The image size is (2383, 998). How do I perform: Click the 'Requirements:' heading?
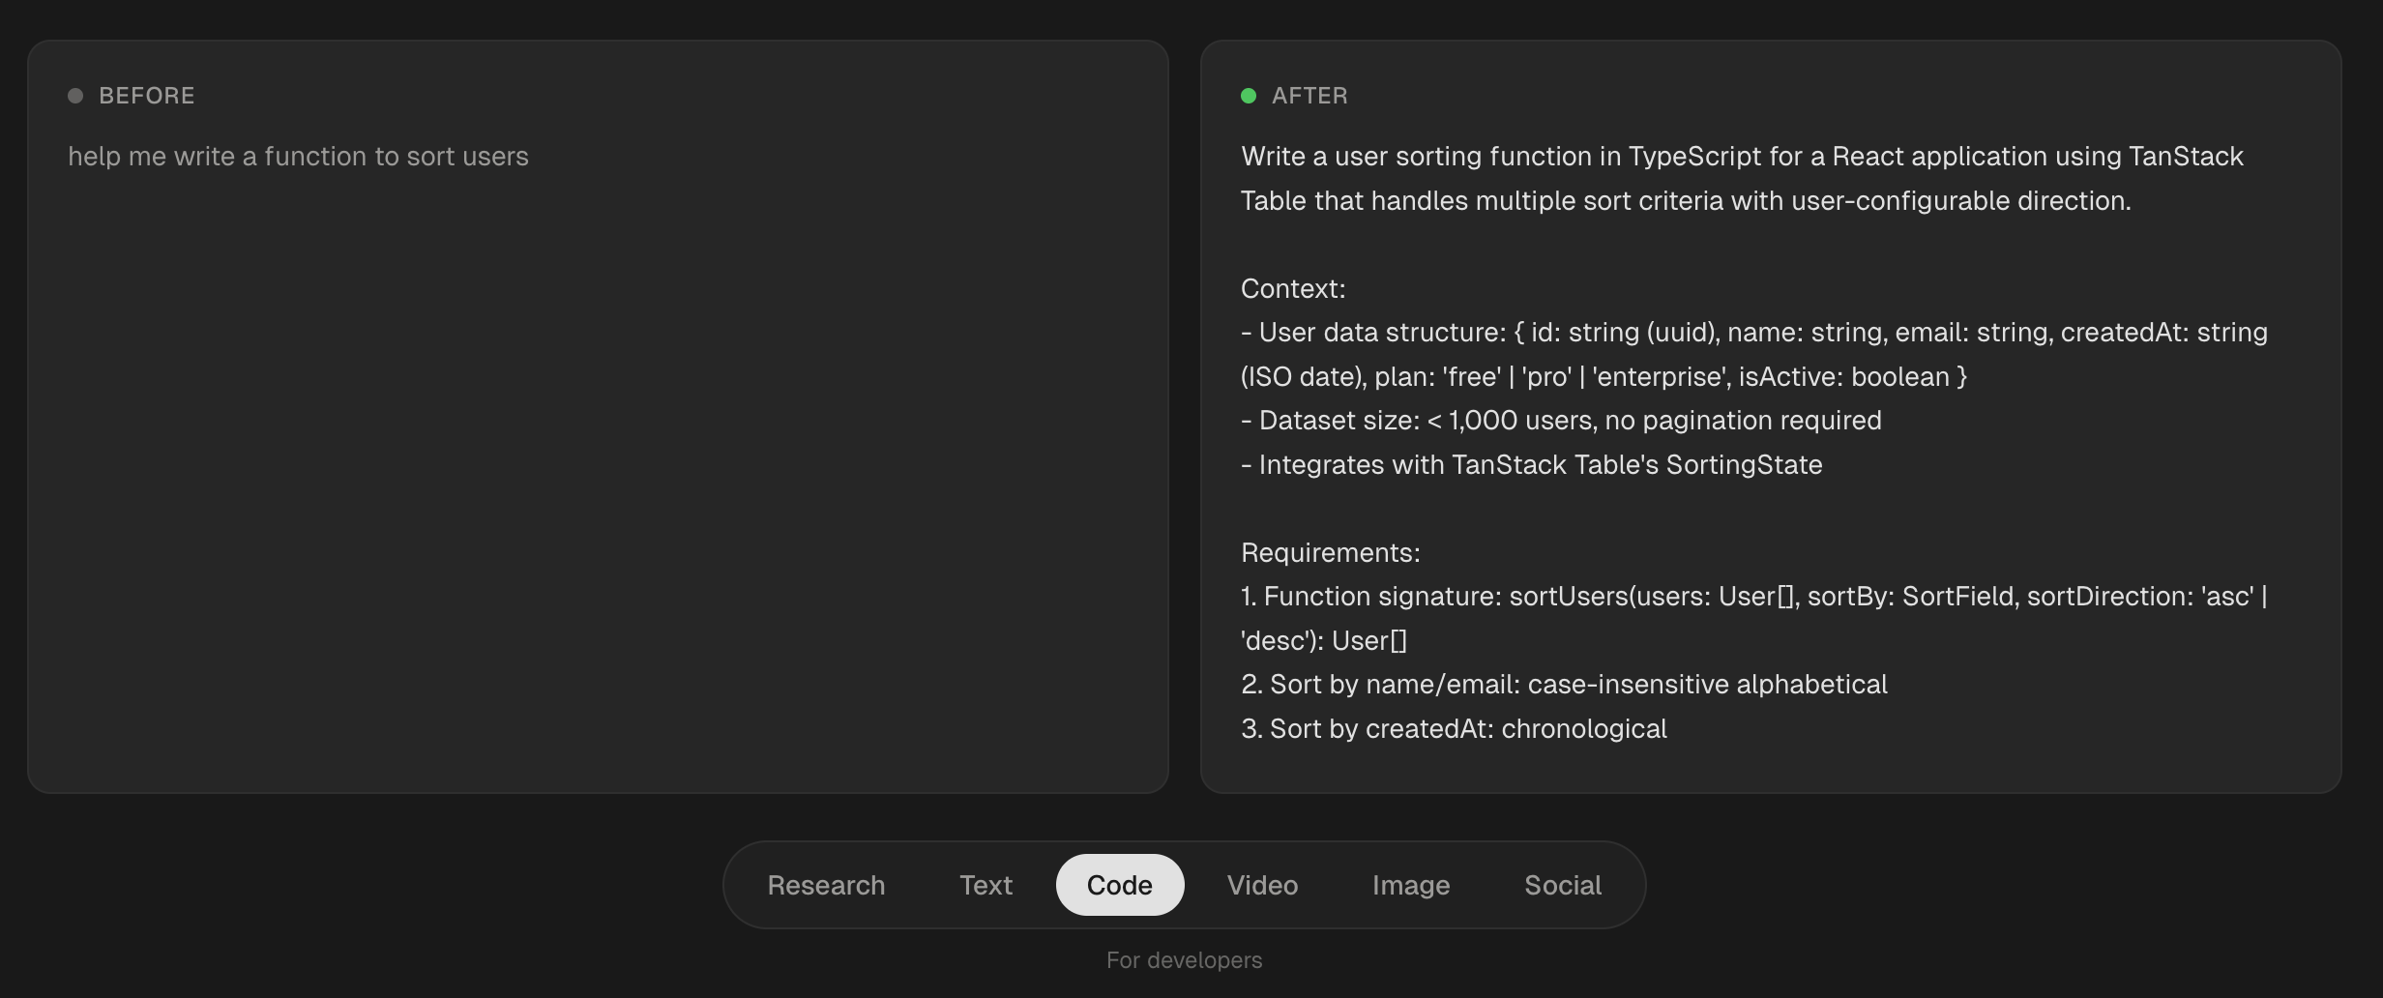click(x=1331, y=552)
